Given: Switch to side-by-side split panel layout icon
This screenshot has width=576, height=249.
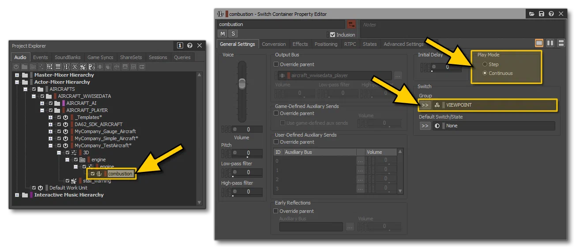Looking at the screenshot, I should (550, 43).
